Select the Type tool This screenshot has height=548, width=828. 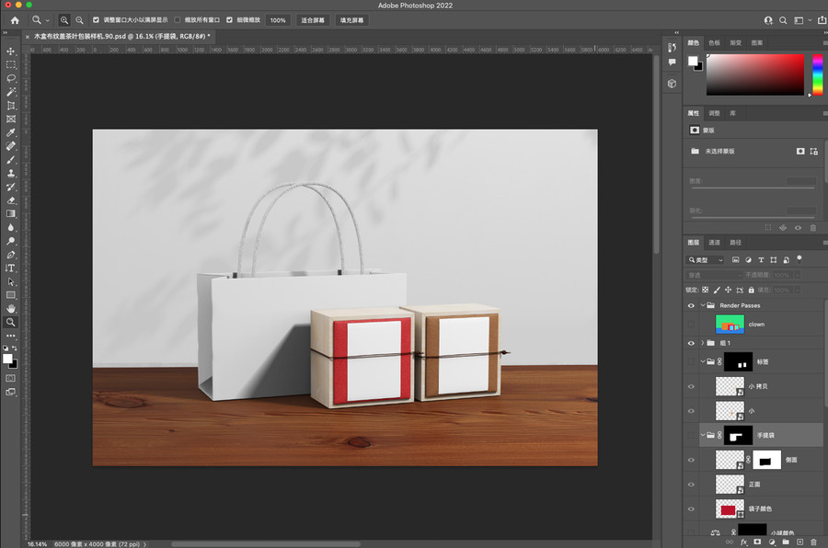coord(10,268)
